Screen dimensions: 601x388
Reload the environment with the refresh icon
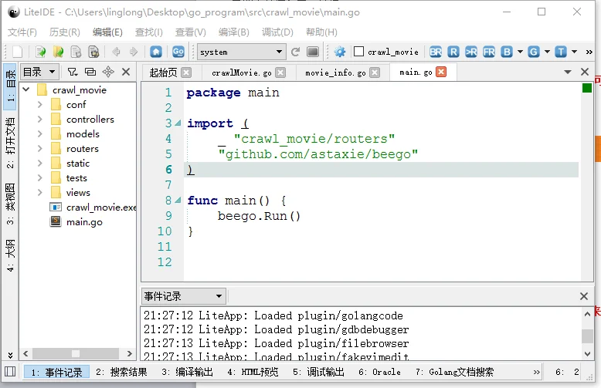(295, 52)
